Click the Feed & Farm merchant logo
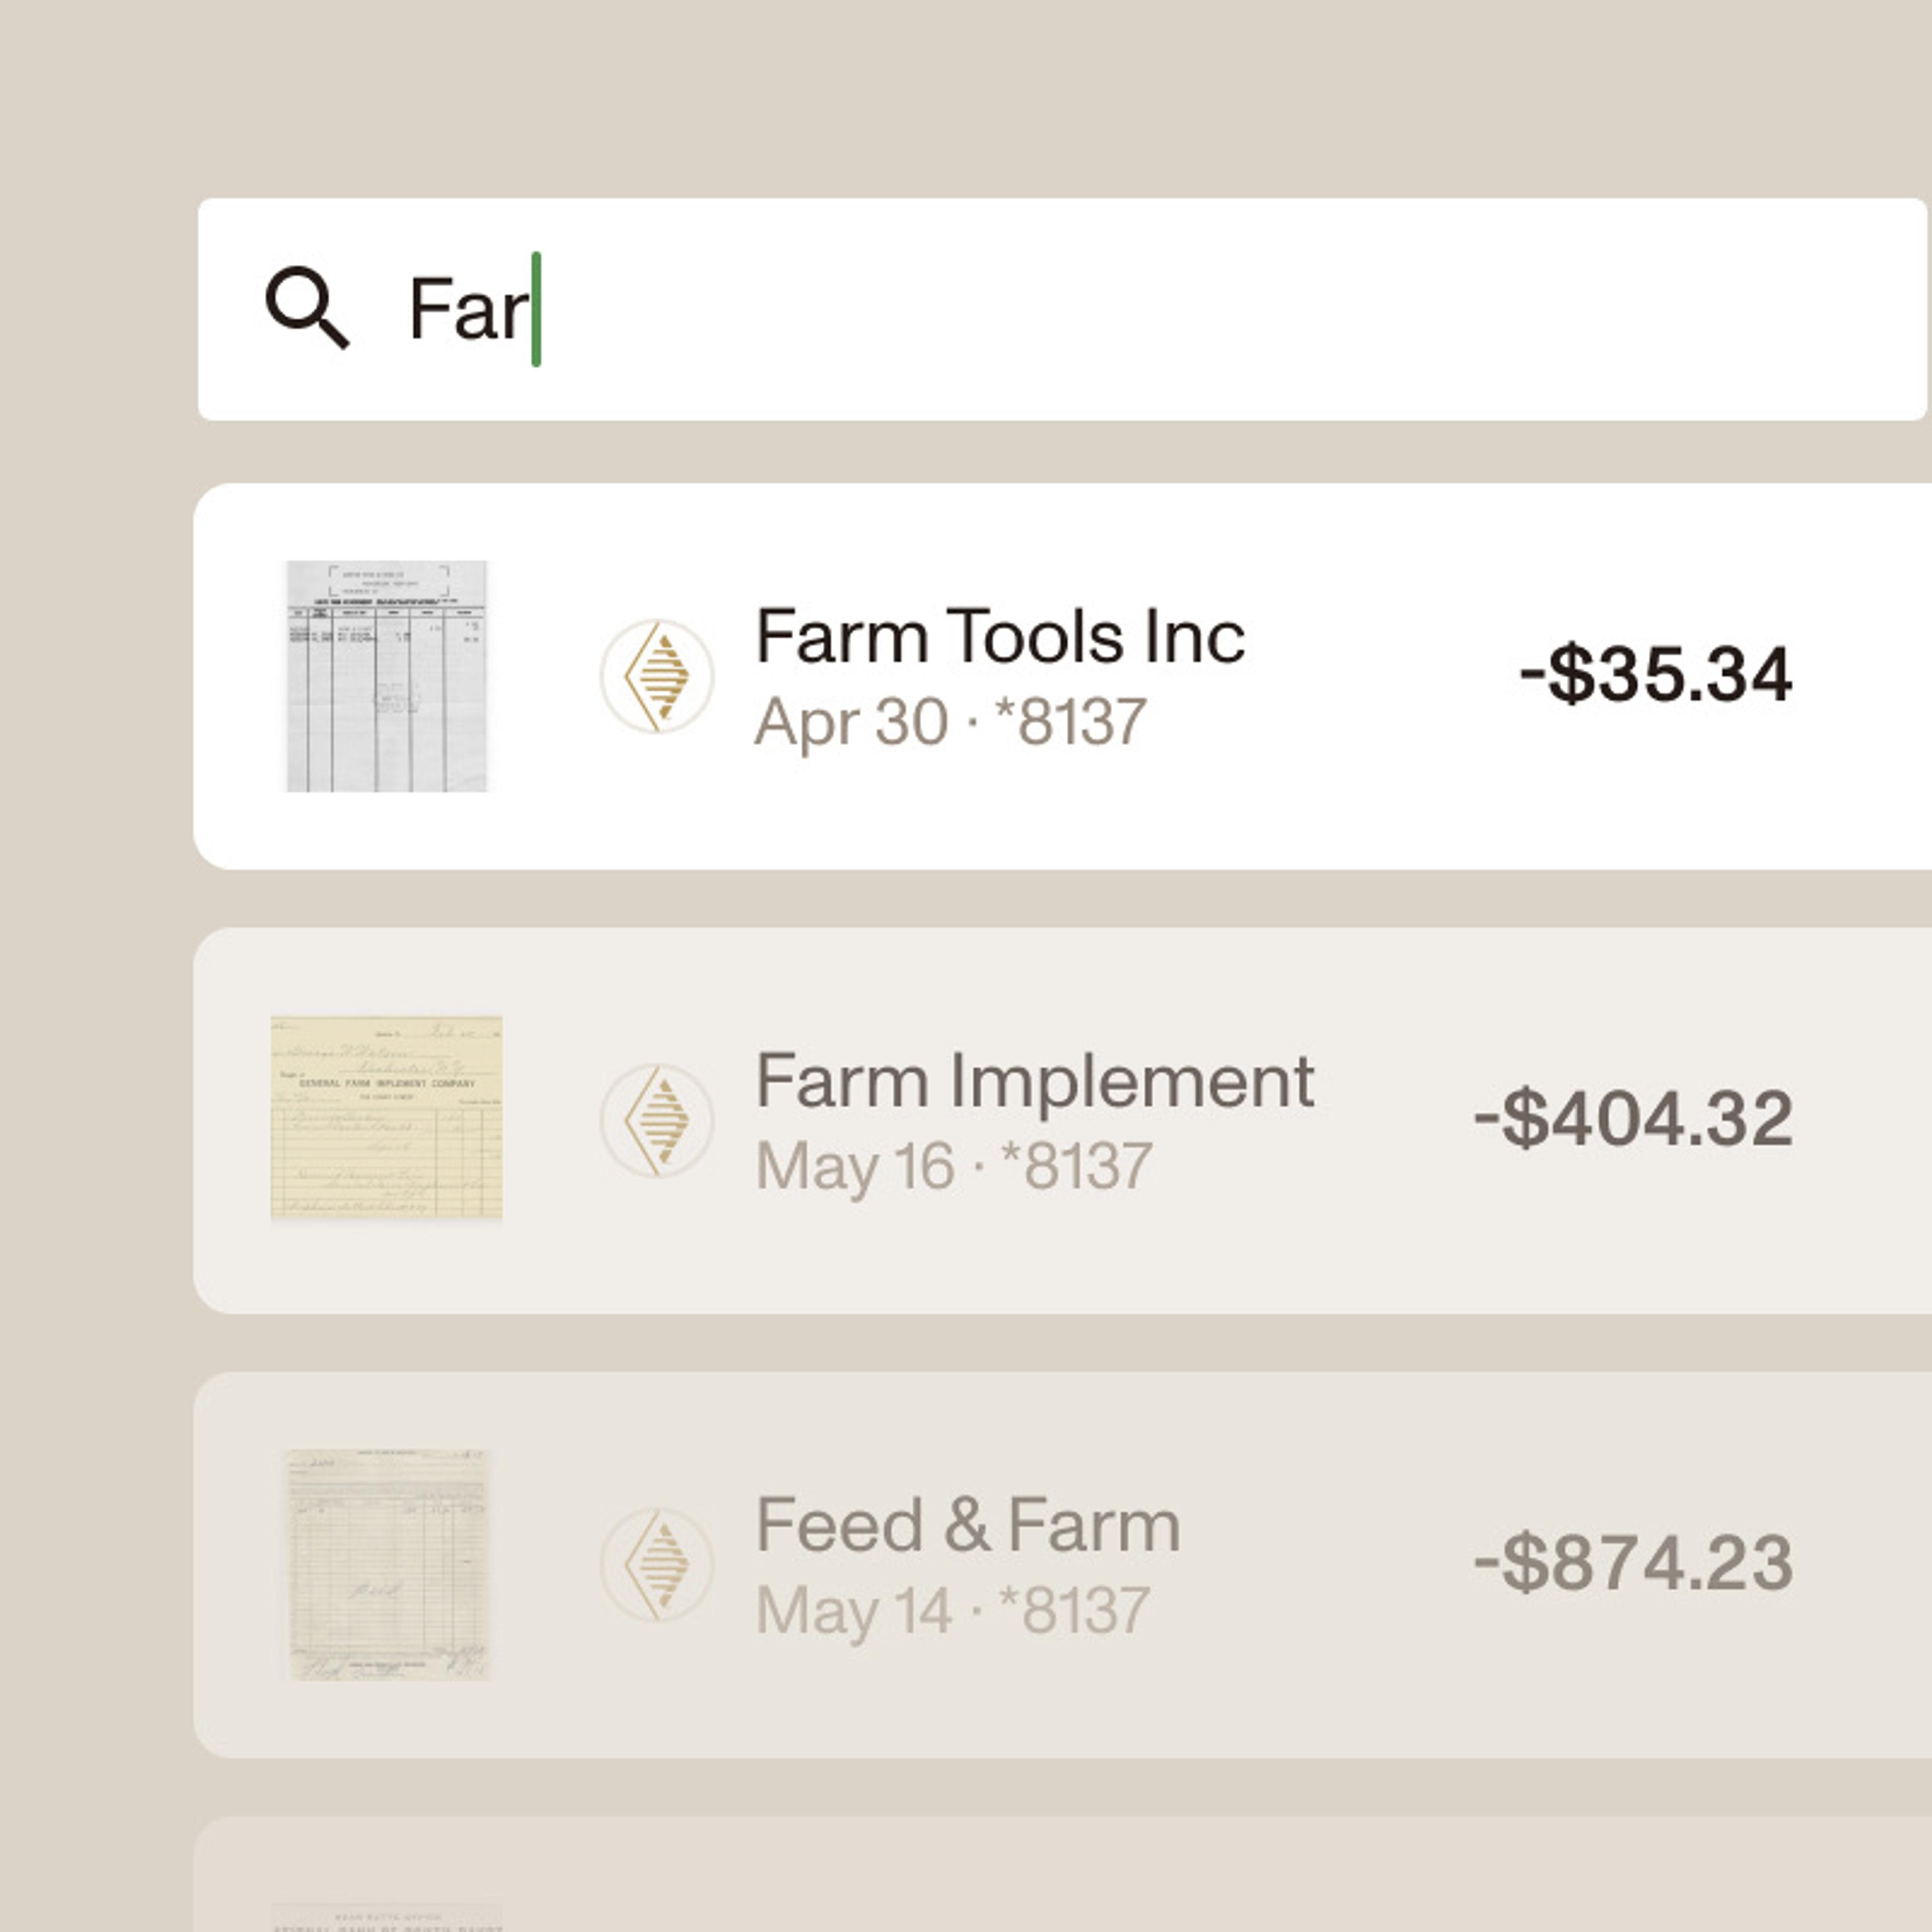Viewport: 1932px width, 1932px height. coord(656,1564)
